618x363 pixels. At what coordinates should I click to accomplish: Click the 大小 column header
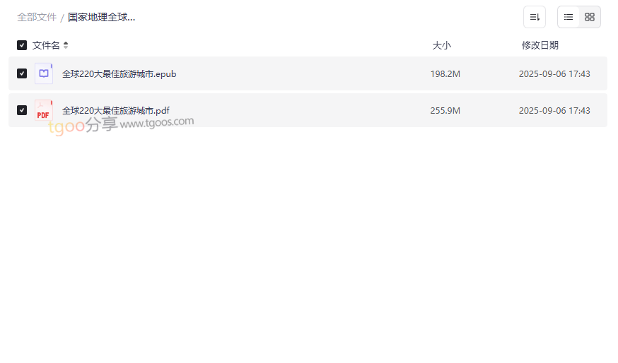(441, 45)
